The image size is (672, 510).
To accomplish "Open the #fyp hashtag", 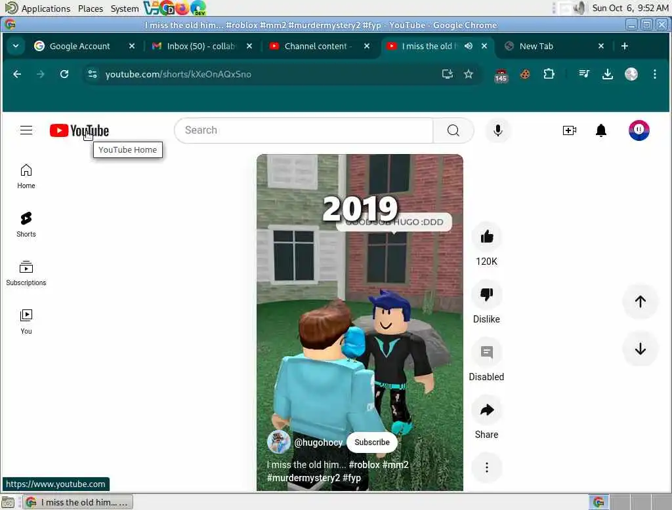I will (352, 477).
